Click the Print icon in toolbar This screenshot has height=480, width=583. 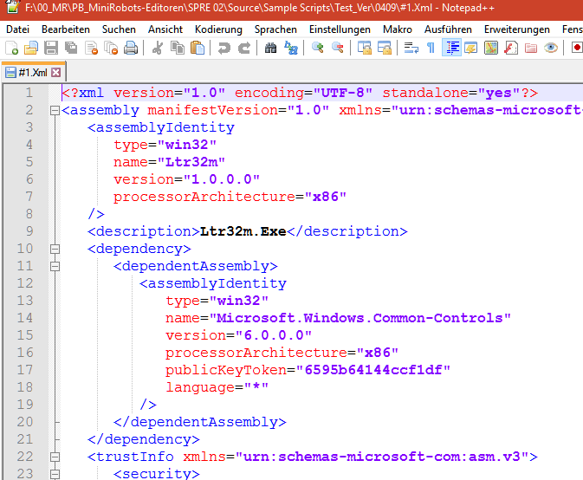point(130,48)
